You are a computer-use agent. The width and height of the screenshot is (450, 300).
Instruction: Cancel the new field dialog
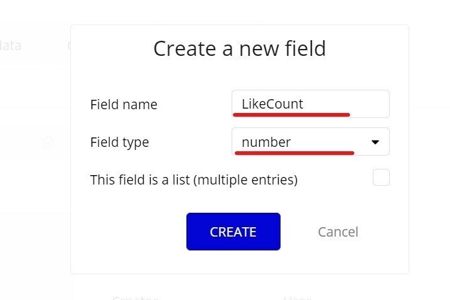338,232
